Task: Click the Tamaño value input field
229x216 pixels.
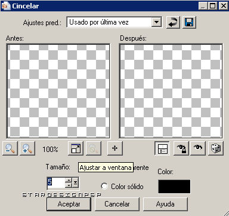Action: pyautogui.click(x=56, y=182)
